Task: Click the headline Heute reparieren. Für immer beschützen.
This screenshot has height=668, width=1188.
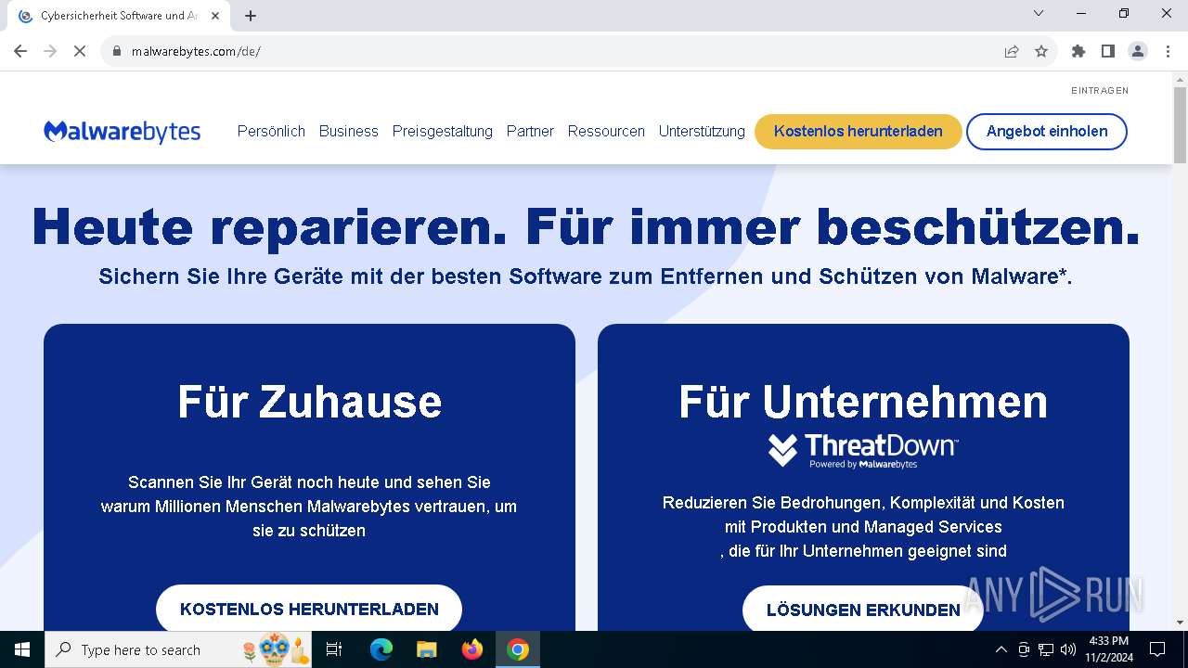Action: click(x=586, y=227)
